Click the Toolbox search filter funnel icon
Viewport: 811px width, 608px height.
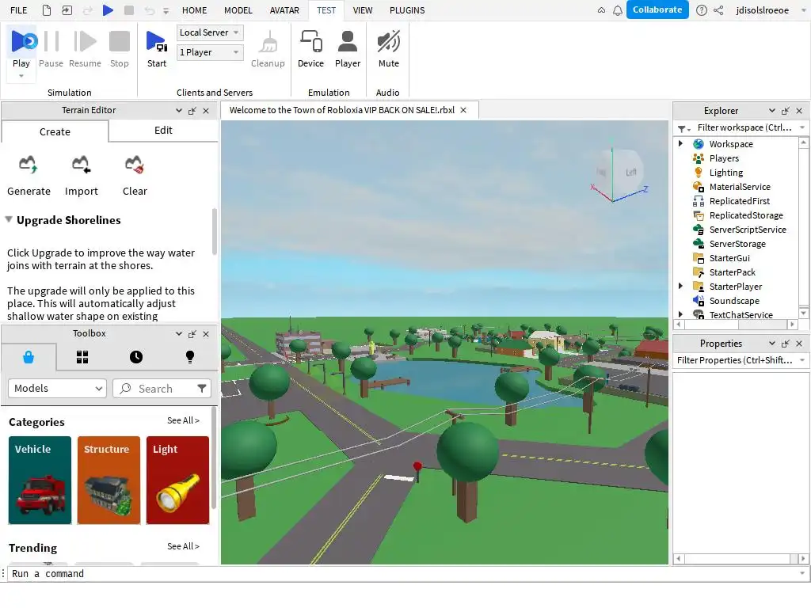[x=202, y=388]
